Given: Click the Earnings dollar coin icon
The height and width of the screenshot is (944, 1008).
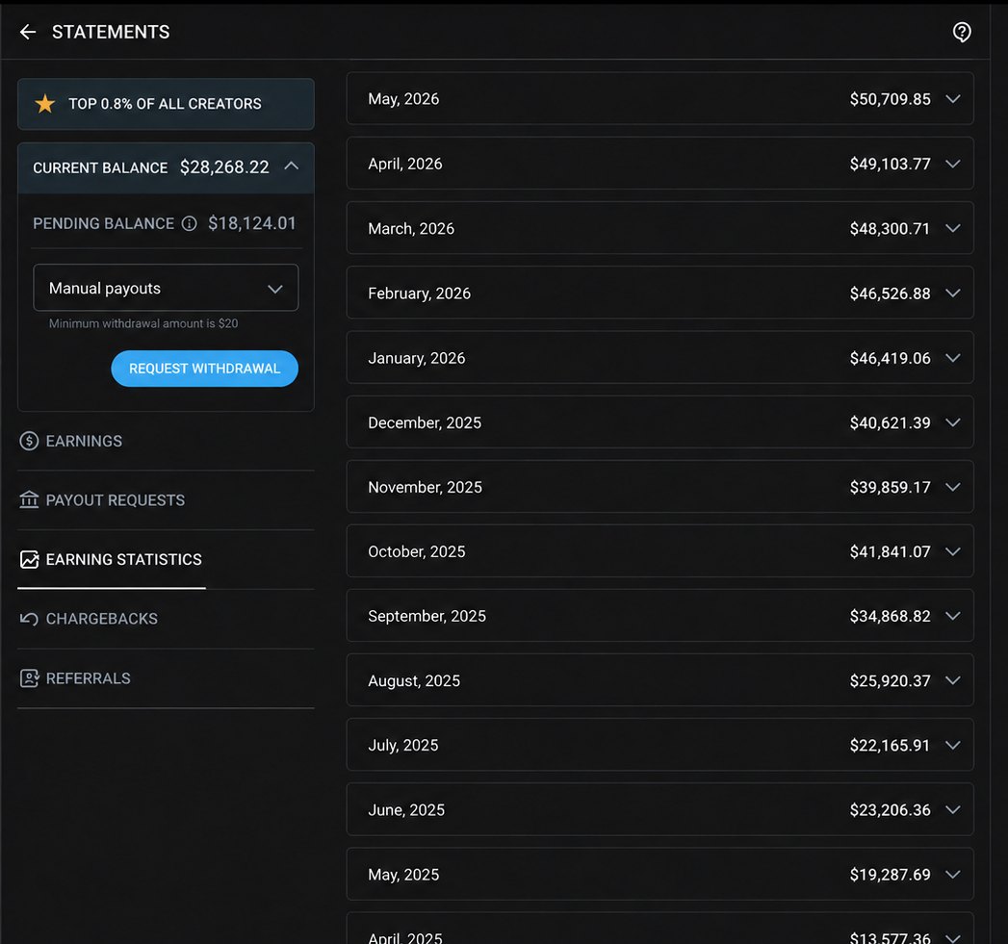Looking at the screenshot, I should pos(29,441).
